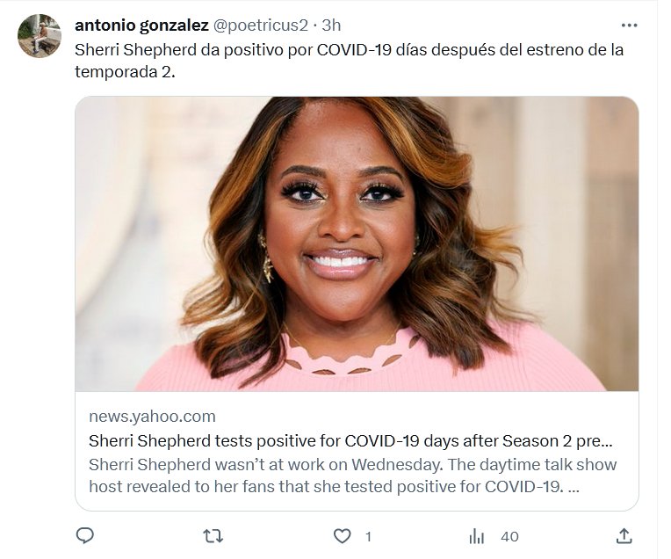
Task: Open analytics via the bar chart icon
Action: coord(476,536)
